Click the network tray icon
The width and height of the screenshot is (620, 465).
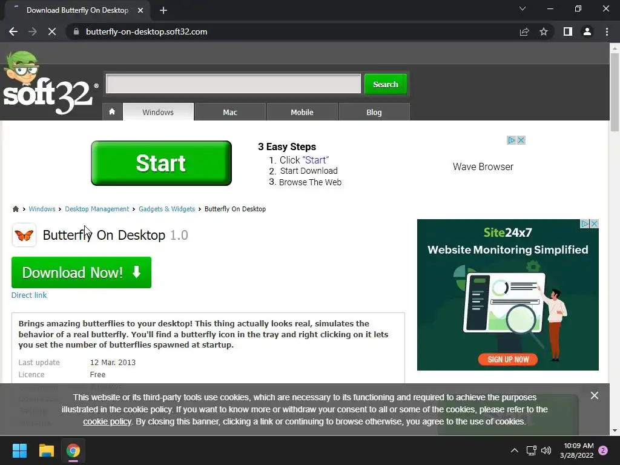pyautogui.click(x=532, y=450)
